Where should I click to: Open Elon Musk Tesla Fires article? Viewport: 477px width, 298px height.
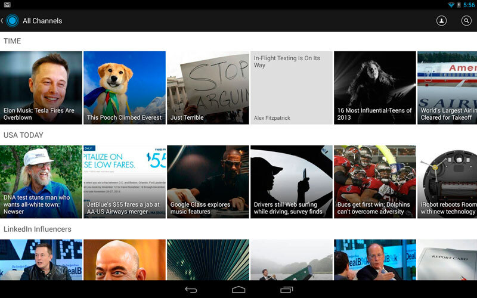point(41,88)
